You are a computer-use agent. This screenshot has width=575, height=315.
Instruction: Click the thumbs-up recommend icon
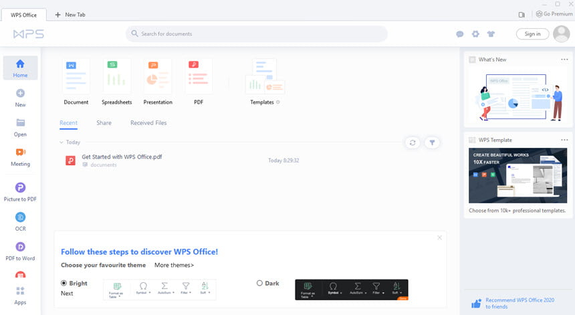coord(476,303)
